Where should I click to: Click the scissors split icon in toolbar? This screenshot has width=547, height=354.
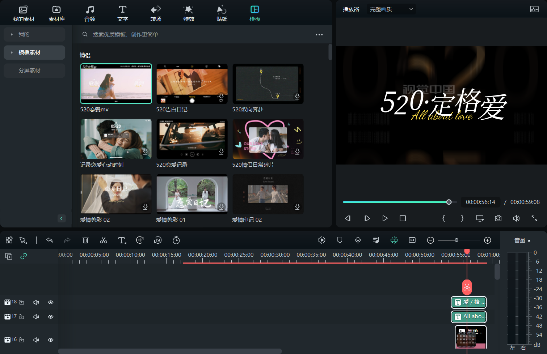pyautogui.click(x=104, y=240)
